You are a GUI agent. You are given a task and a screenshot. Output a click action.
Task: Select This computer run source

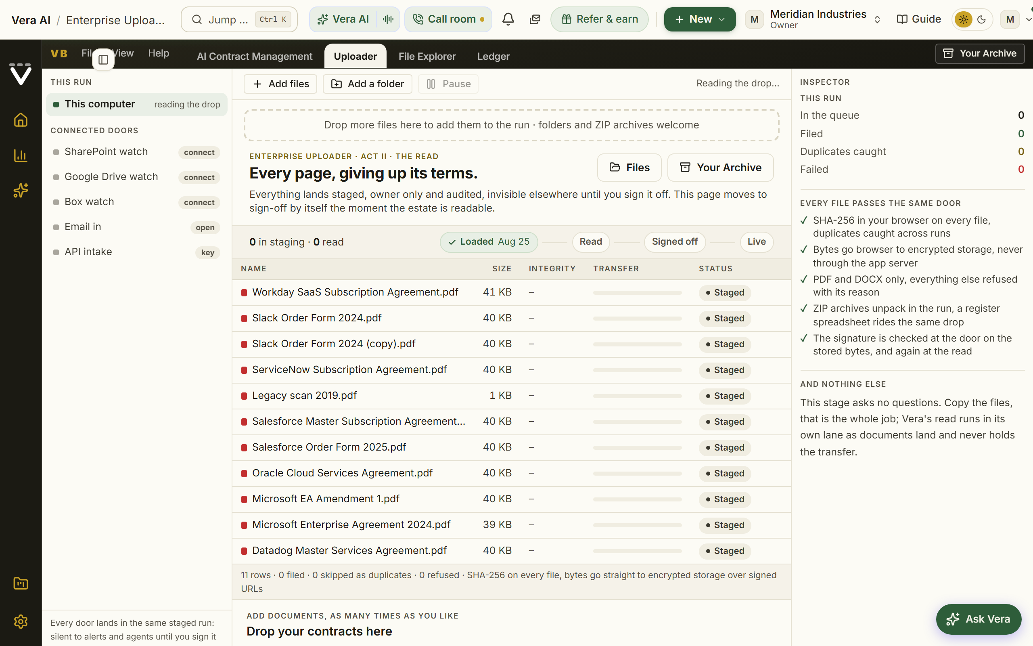click(137, 104)
